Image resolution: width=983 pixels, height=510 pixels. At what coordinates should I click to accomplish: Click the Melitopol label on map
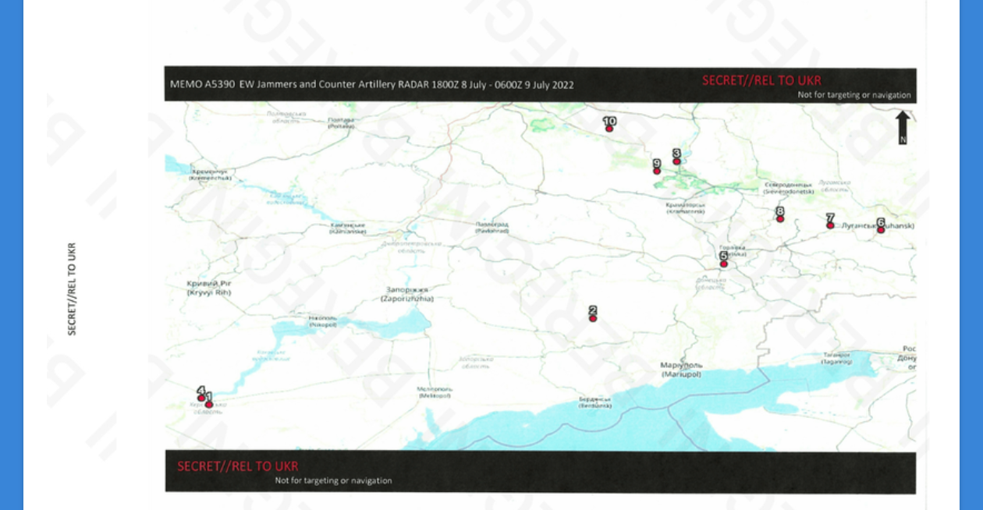click(x=435, y=392)
